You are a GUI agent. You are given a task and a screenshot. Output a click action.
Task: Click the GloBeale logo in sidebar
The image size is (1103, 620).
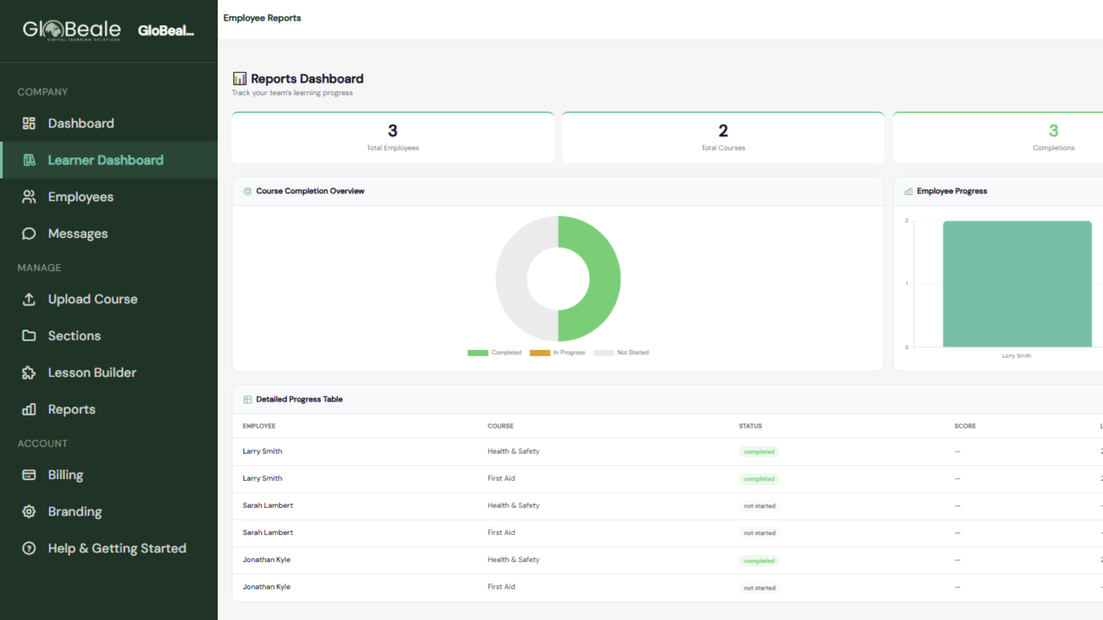[72, 30]
